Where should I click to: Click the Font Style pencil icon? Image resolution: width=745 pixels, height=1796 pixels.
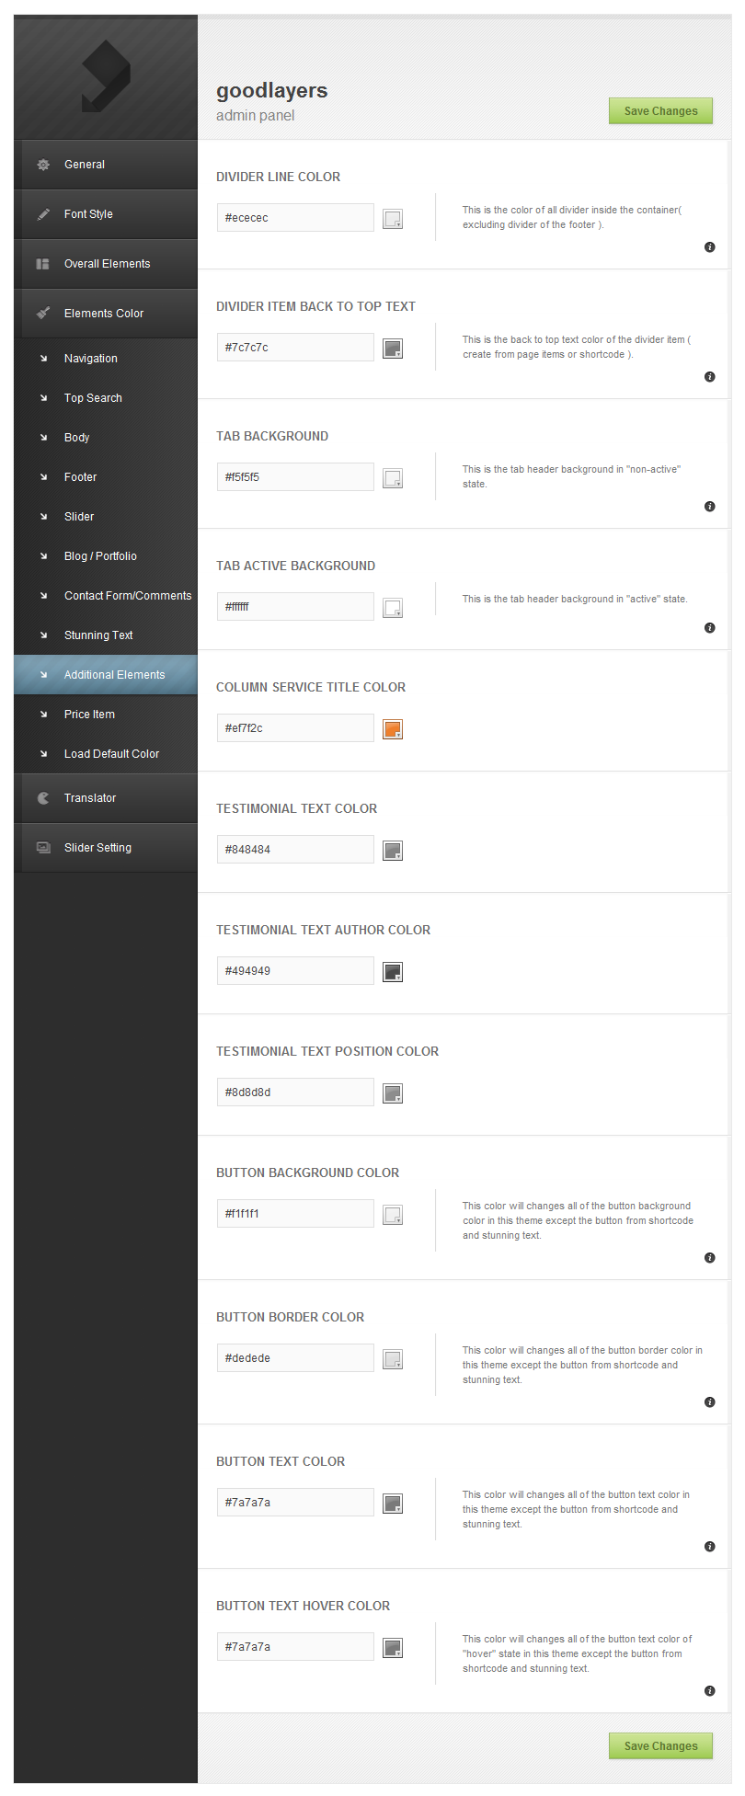tap(43, 214)
